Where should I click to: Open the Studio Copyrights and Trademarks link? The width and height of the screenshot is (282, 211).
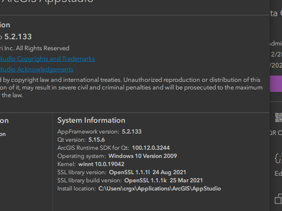47,59
